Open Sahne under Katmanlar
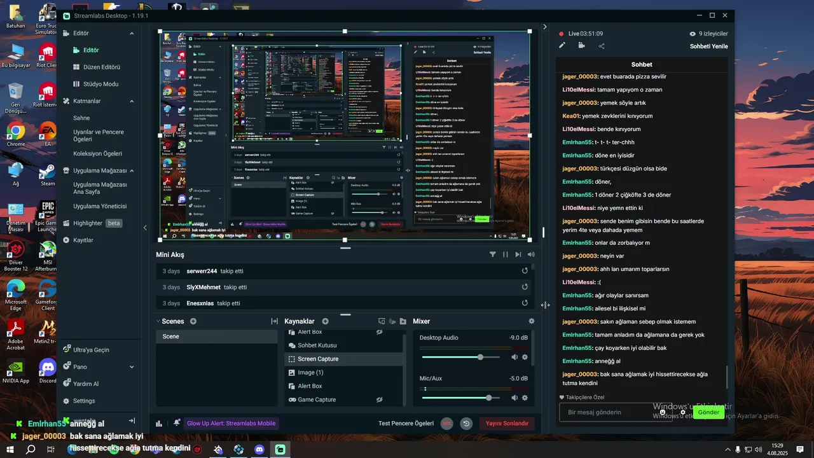The width and height of the screenshot is (814, 458). pos(81,118)
